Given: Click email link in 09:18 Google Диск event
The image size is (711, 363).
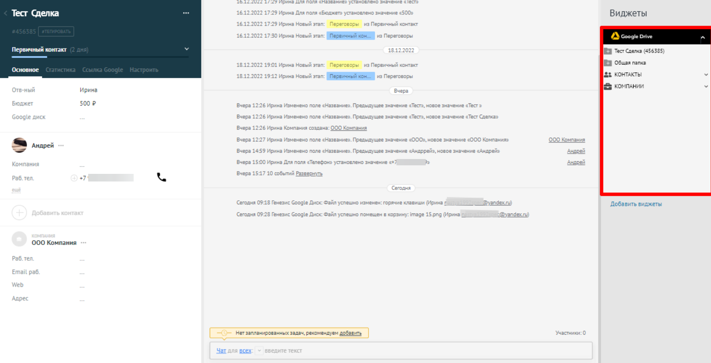Looking at the screenshot, I should click(478, 203).
